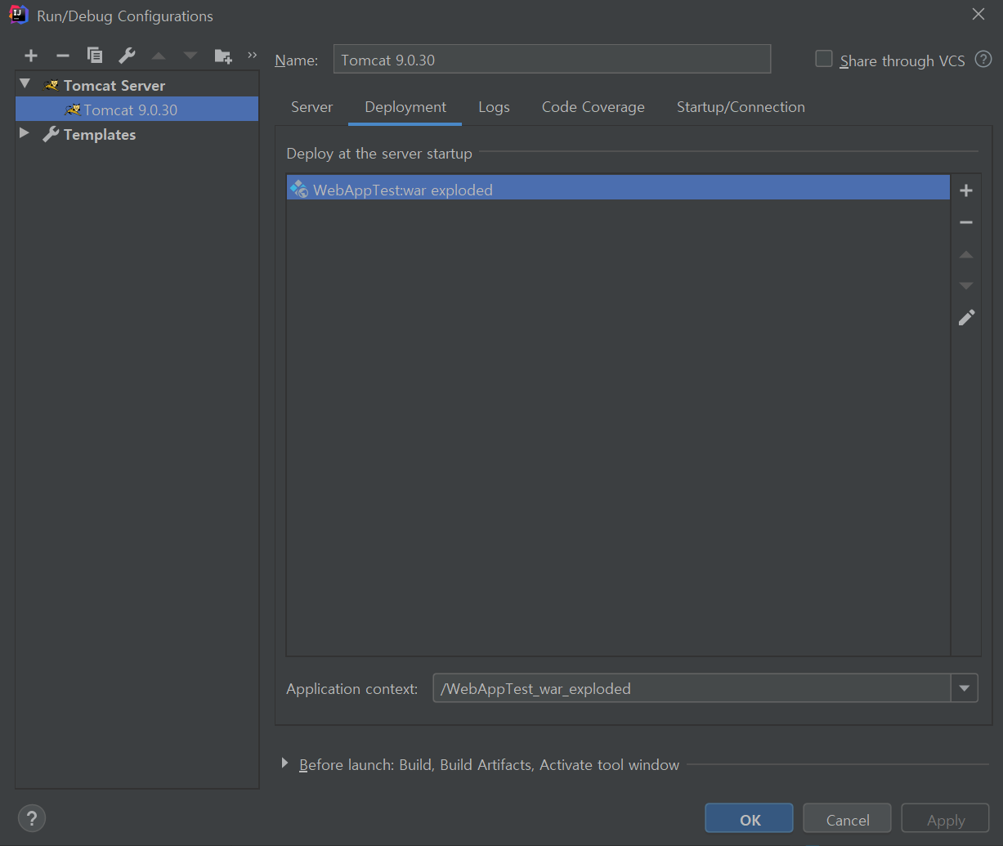Move deployment artifact down
The image size is (1003, 846).
(x=966, y=286)
